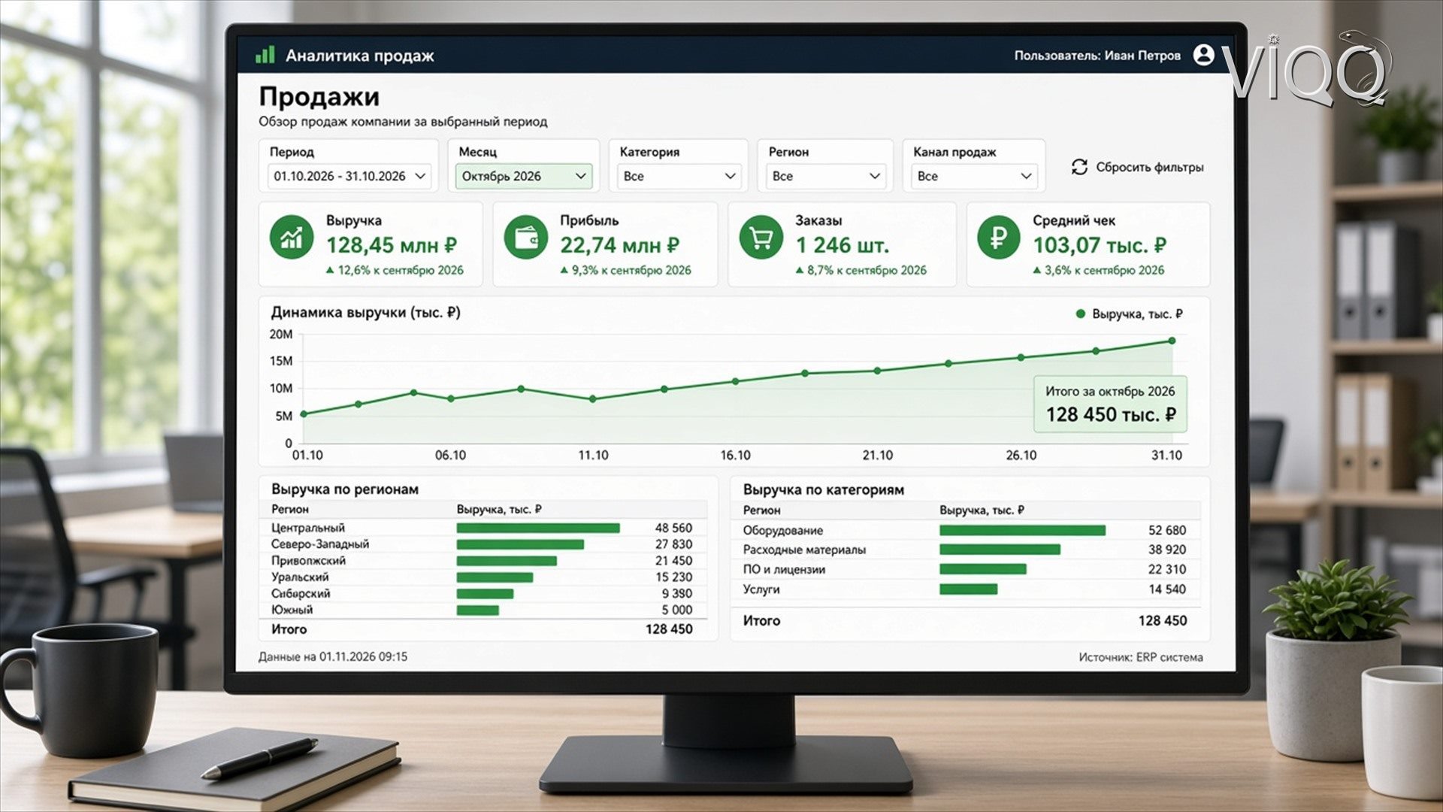Click the Заказы shopping cart icon
The width and height of the screenshot is (1443, 812).
pyautogui.click(x=761, y=238)
